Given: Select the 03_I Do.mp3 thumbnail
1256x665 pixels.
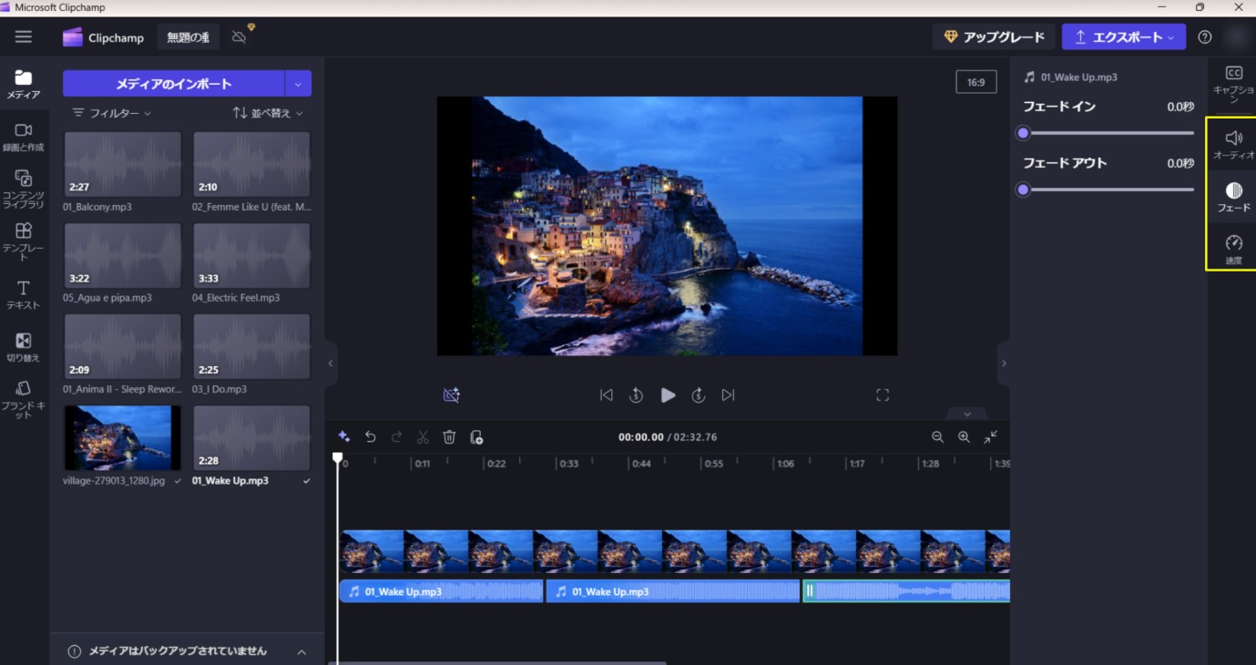Looking at the screenshot, I should click(252, 346).
